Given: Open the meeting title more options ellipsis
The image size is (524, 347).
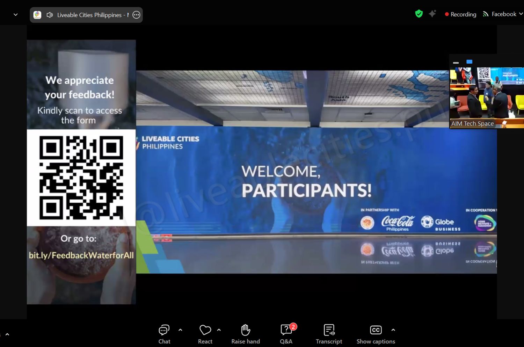Looking at the screenshot, I should coord(137,15).
